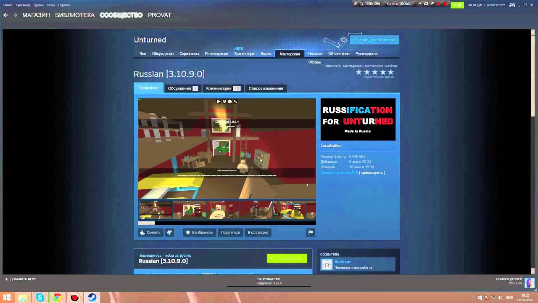Expand preview to fullscreen
538x303 pixels.
point(235,101)
